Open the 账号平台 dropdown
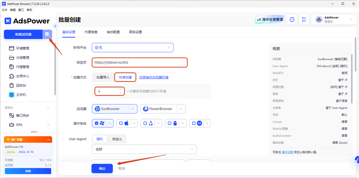 (x=133, y=47)
